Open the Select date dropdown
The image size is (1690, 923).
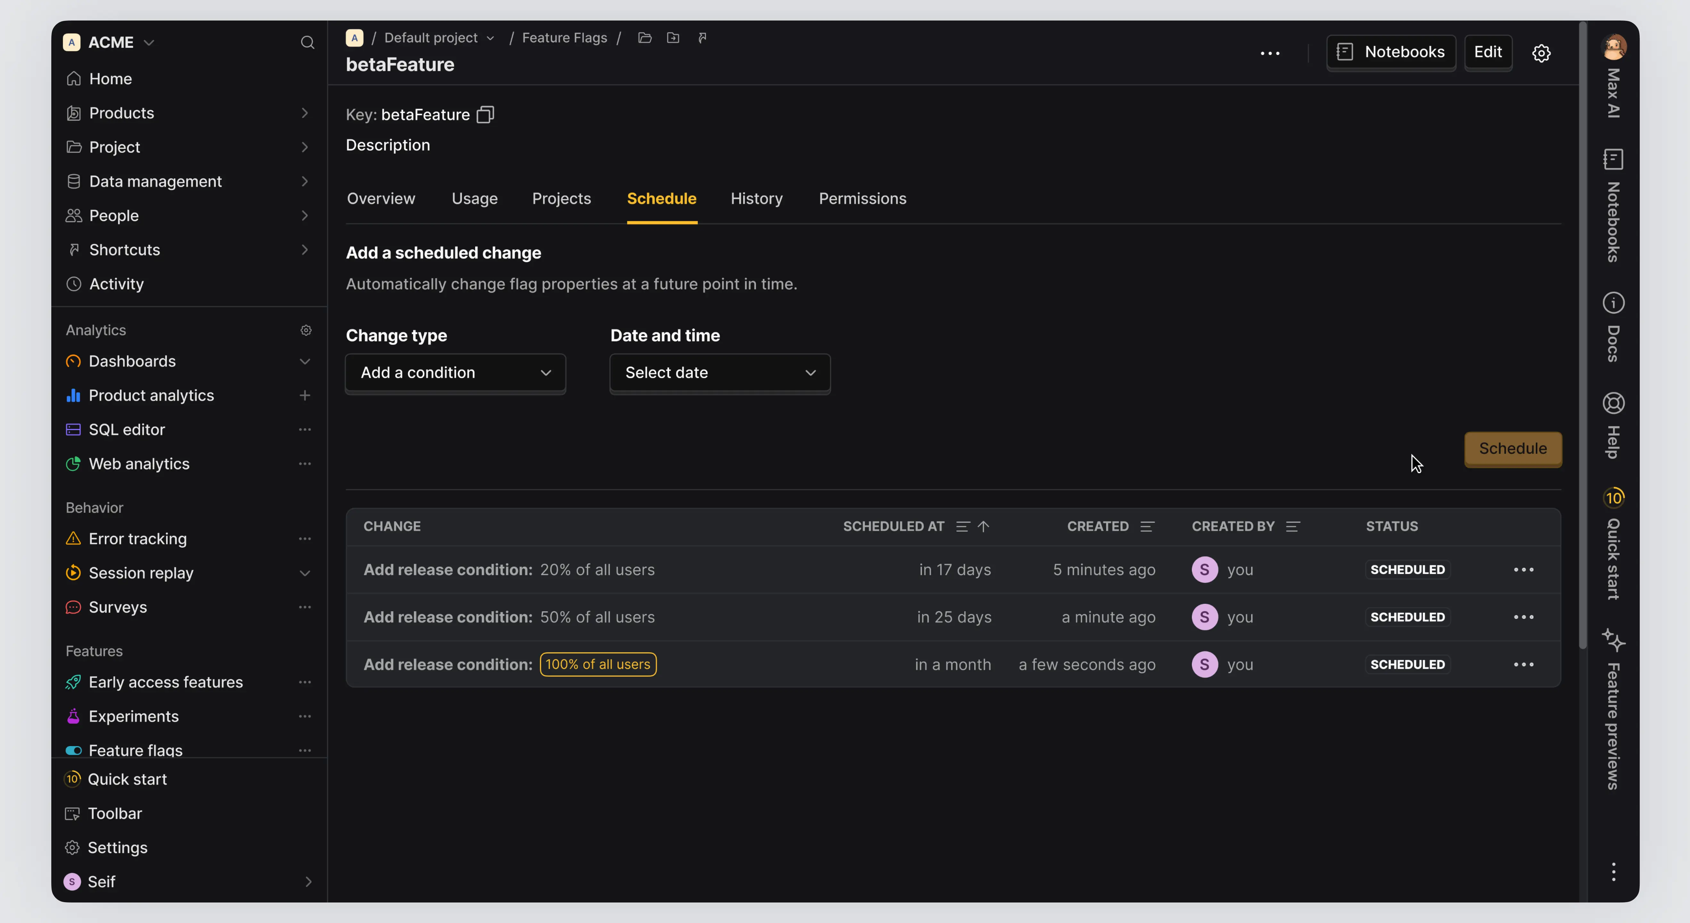click(x=720, y=373)
